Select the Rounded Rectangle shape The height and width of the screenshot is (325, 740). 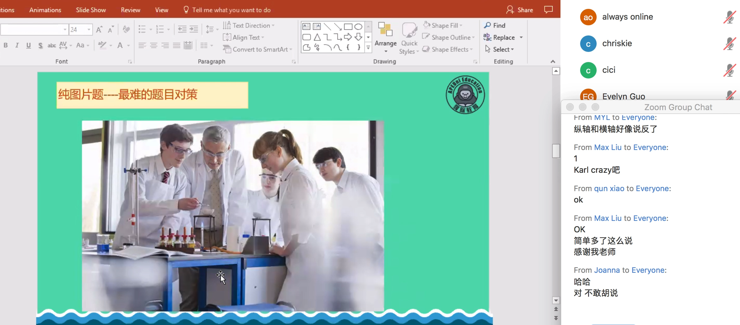click(306, 37)
